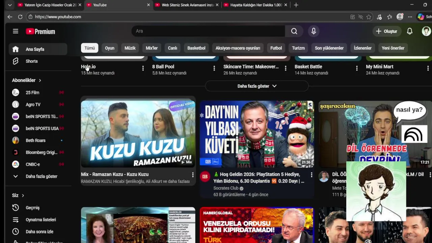Select the Basketbol filter chip
The width and height of the screenshot is (432, 243).
(196, 48)
